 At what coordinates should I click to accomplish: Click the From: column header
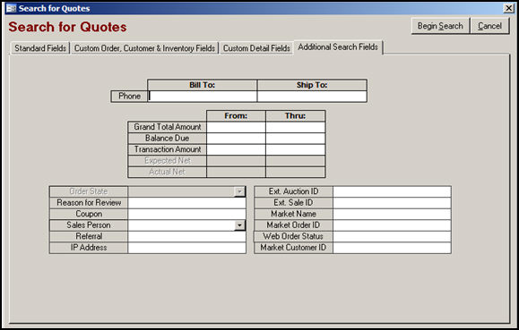click(236, 116)
